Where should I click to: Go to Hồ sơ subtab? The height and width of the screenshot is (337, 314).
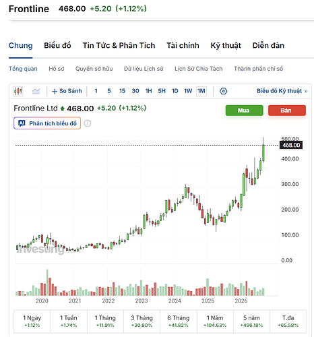tap(57, 69)
